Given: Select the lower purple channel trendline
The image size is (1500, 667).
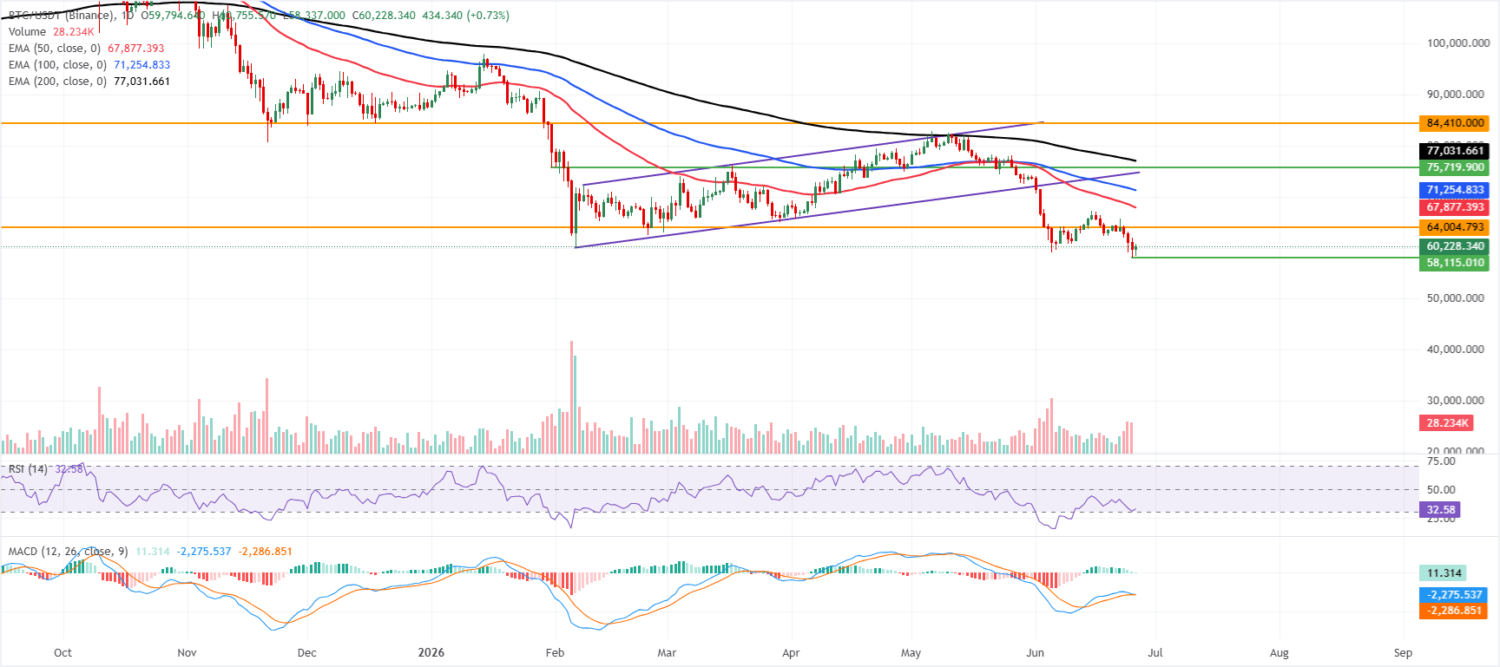Looking at the screenshot, I should pos(858,210).
